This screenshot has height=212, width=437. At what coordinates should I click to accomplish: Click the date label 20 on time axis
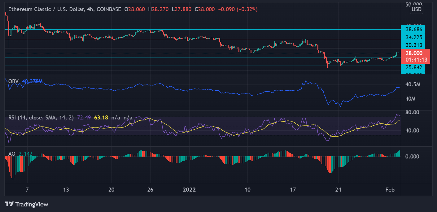(x=112, y=190)
